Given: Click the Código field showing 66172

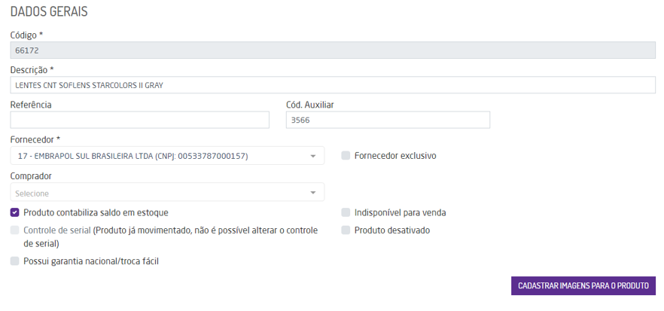Looking at the screenshot, I should (333, 50).
